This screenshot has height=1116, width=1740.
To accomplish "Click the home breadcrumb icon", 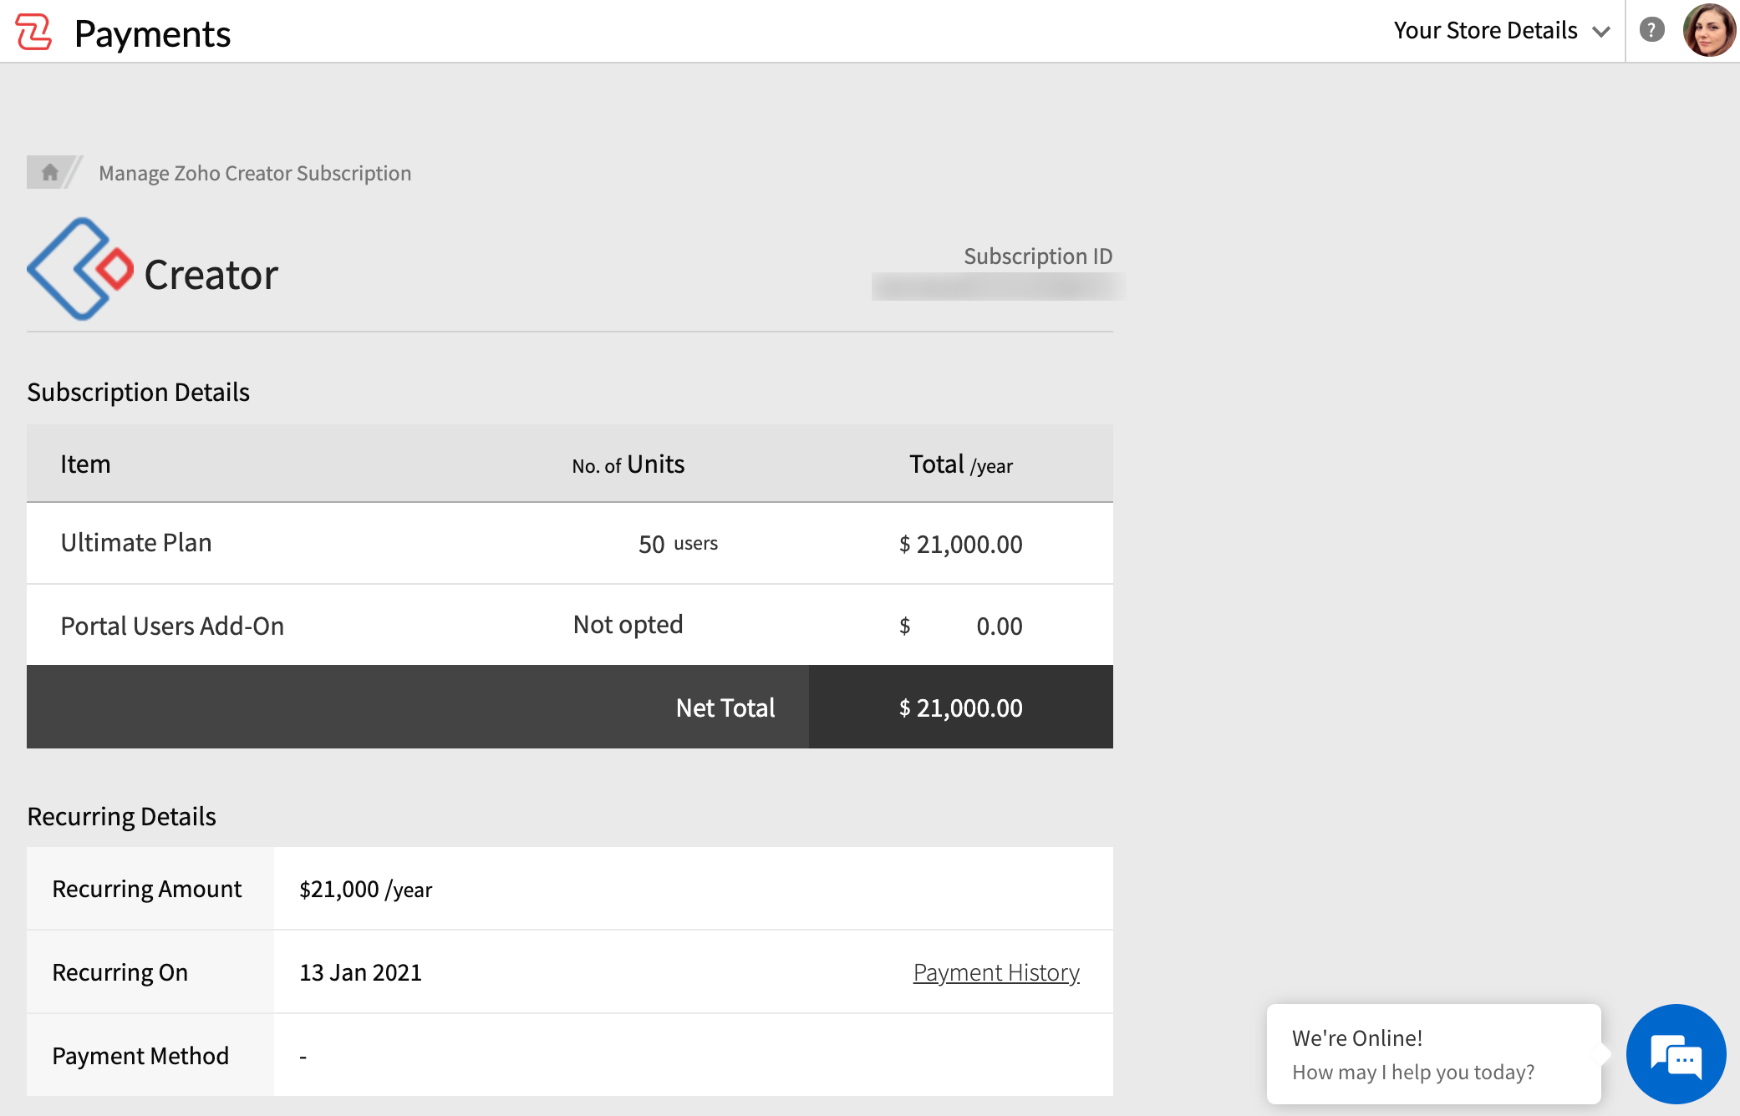I will pos(50,172).
